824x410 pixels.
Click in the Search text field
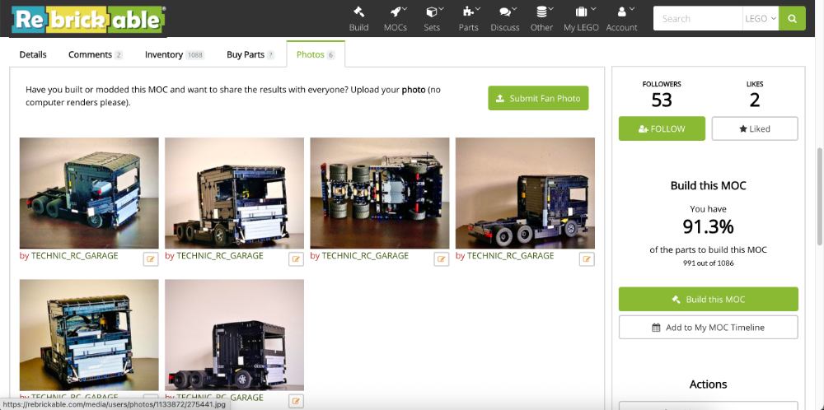698,19
